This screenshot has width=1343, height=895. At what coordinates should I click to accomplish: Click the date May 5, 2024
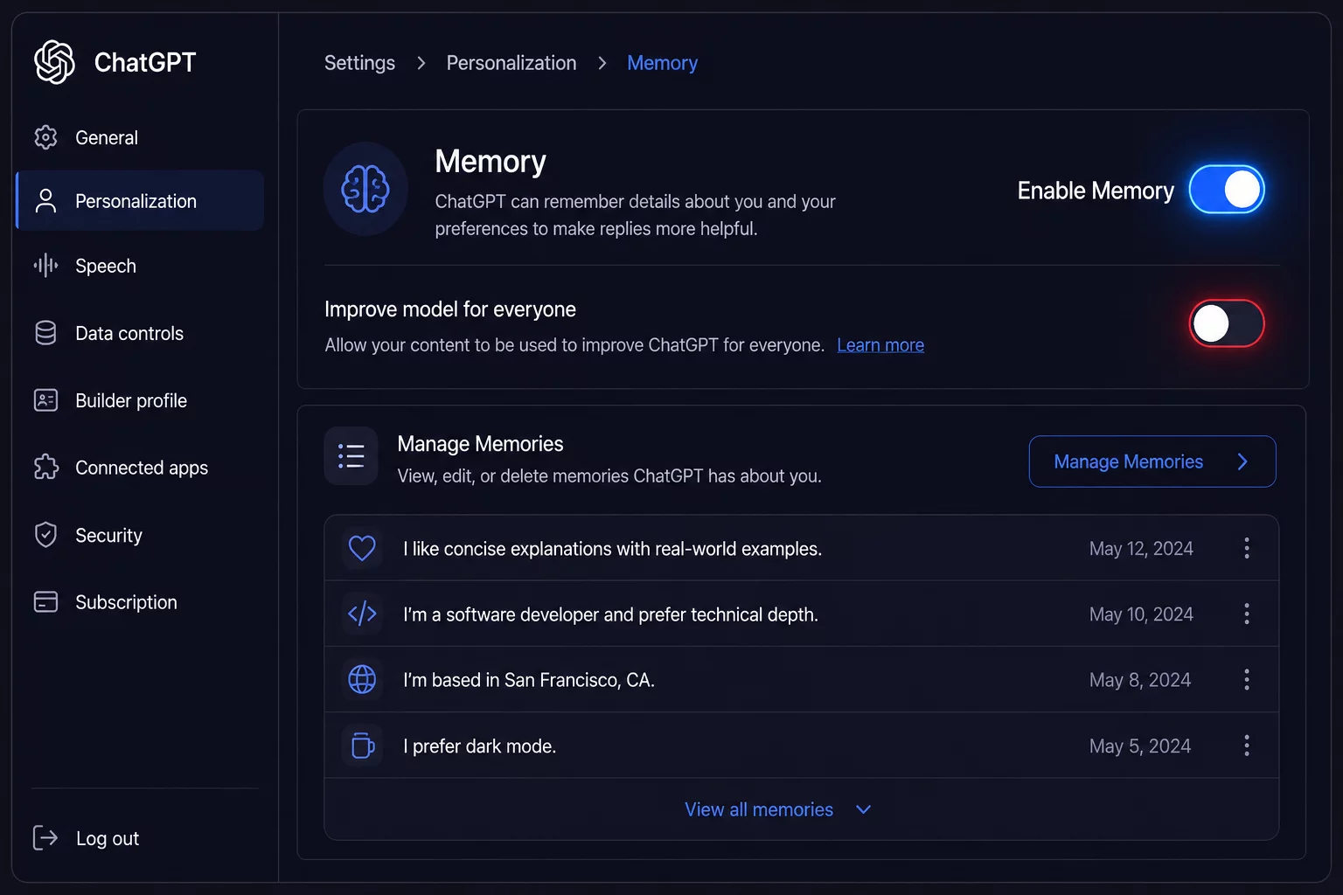(1140, 746)
